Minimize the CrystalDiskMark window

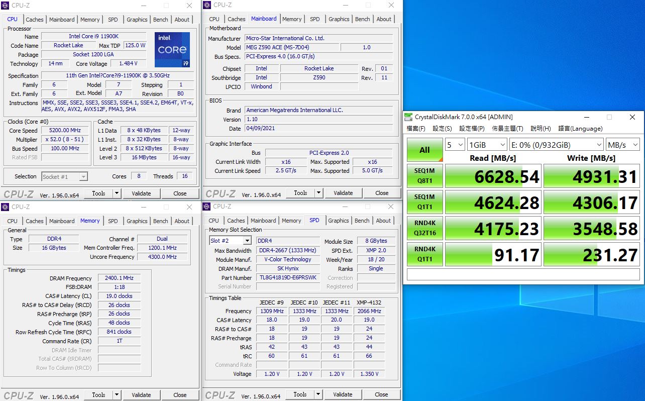(586, 117)
